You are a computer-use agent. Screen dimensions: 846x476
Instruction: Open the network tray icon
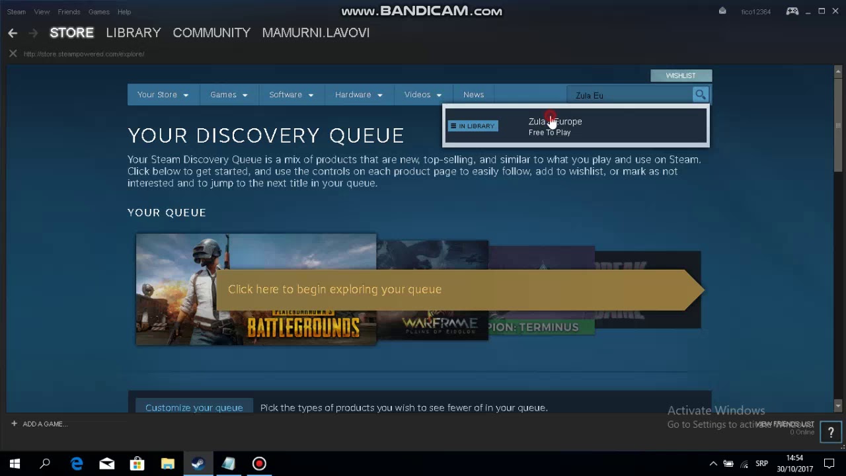744,463
